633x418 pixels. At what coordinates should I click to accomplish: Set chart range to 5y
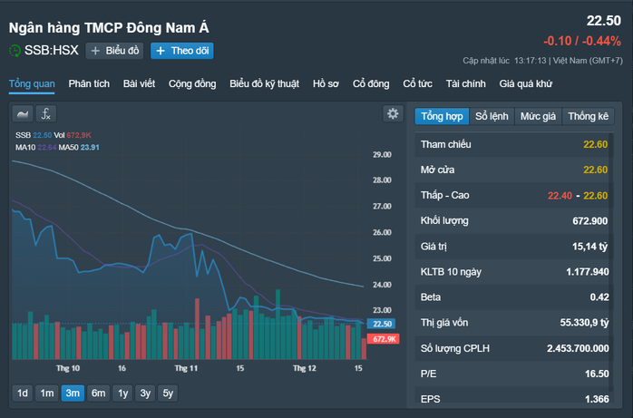click(x=168, y=393)
